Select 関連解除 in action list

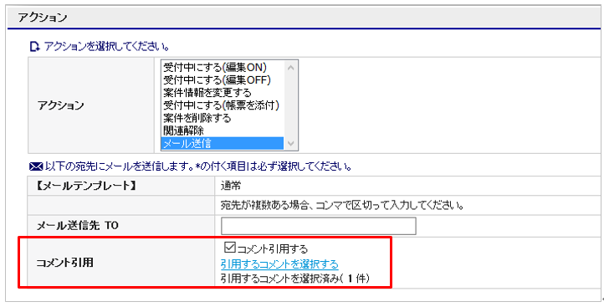click(x=223, y=130)
